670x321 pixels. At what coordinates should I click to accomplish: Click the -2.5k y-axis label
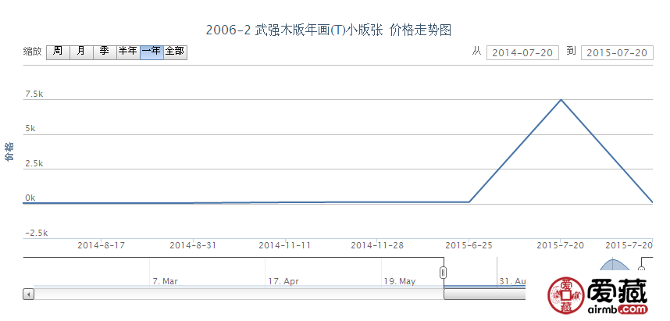[x=37, y=234]
